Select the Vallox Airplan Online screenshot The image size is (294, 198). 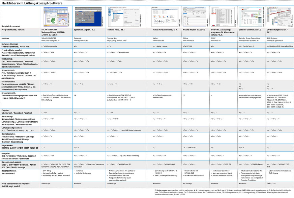[164, 16]
